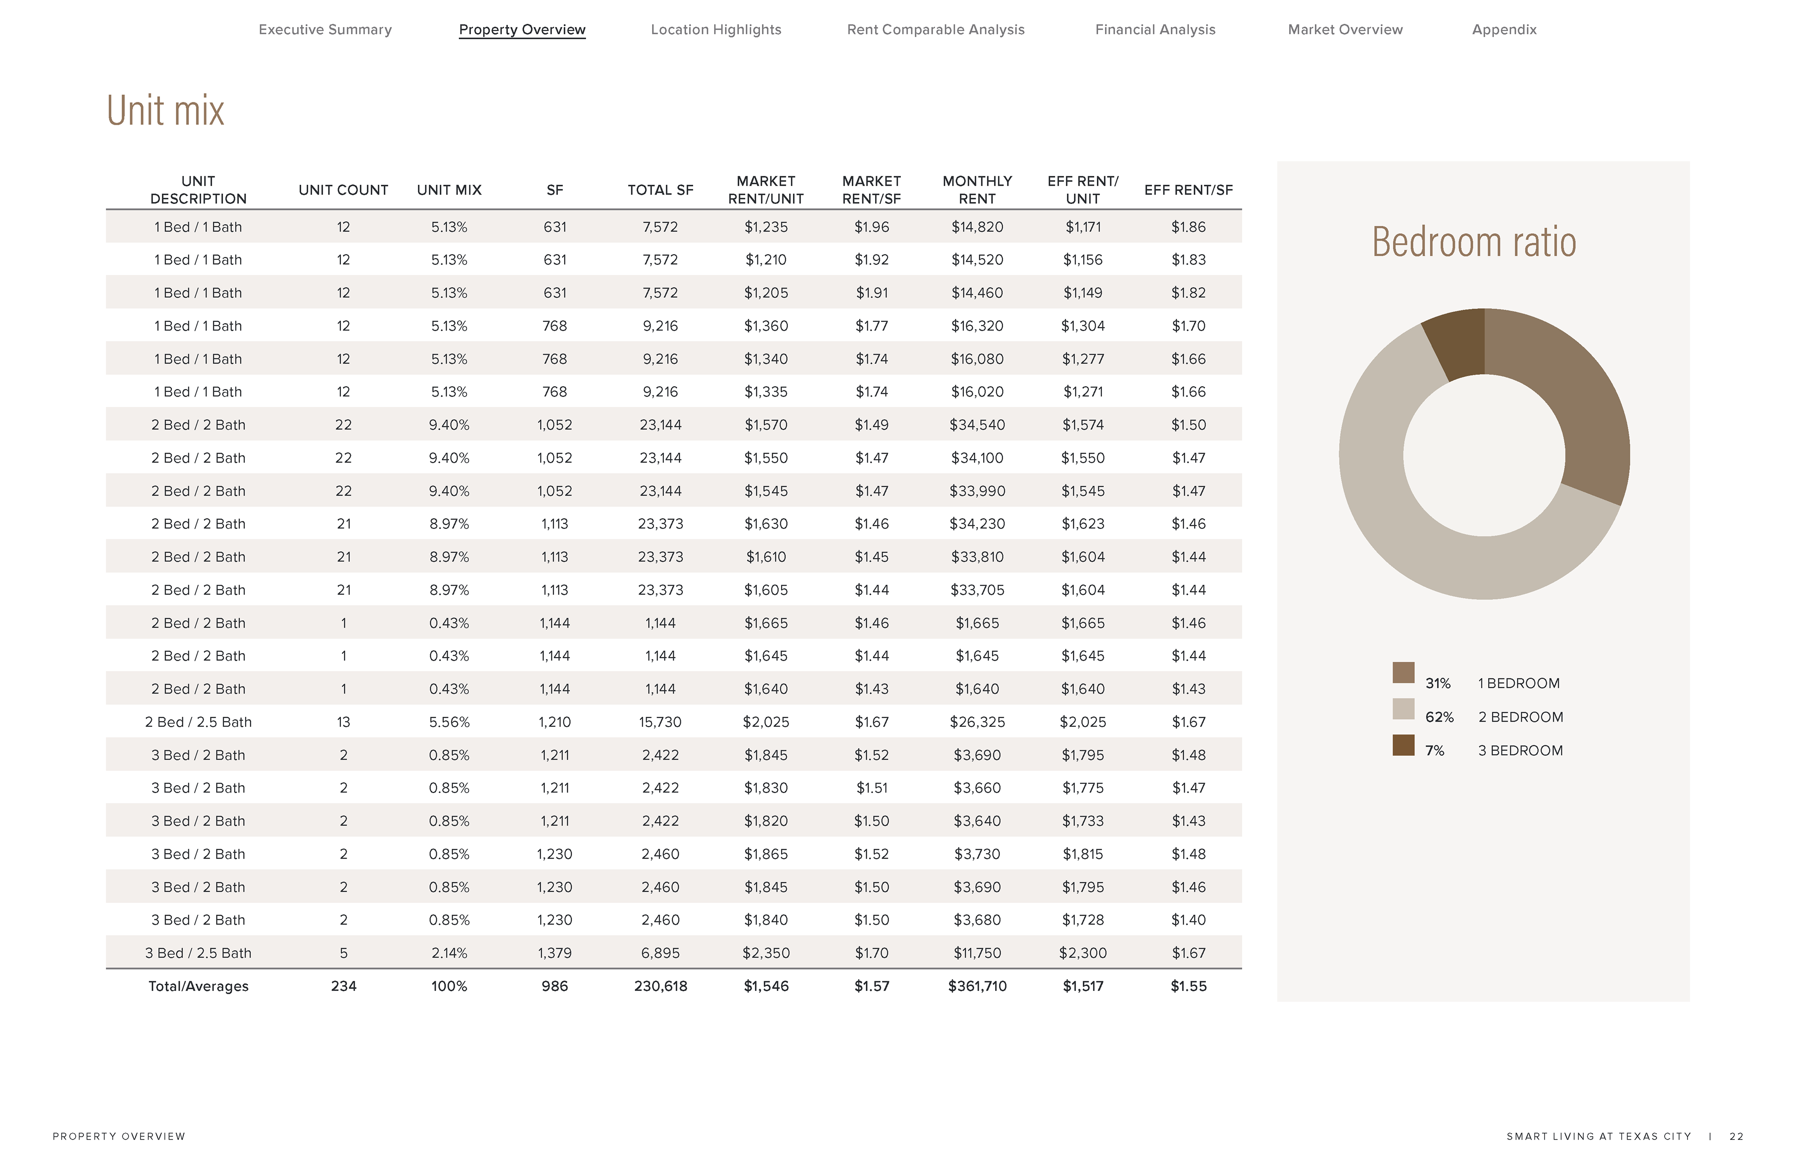Click the Unit Count column header
This screenshot has width=1796, height=1162.
coord(343,190)
